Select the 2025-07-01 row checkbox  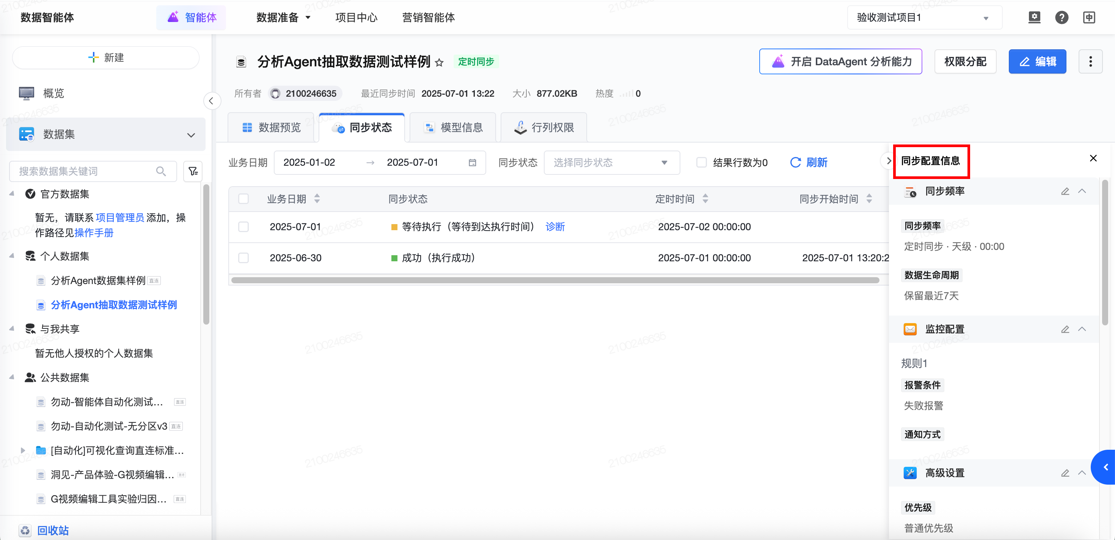(244, 227)
